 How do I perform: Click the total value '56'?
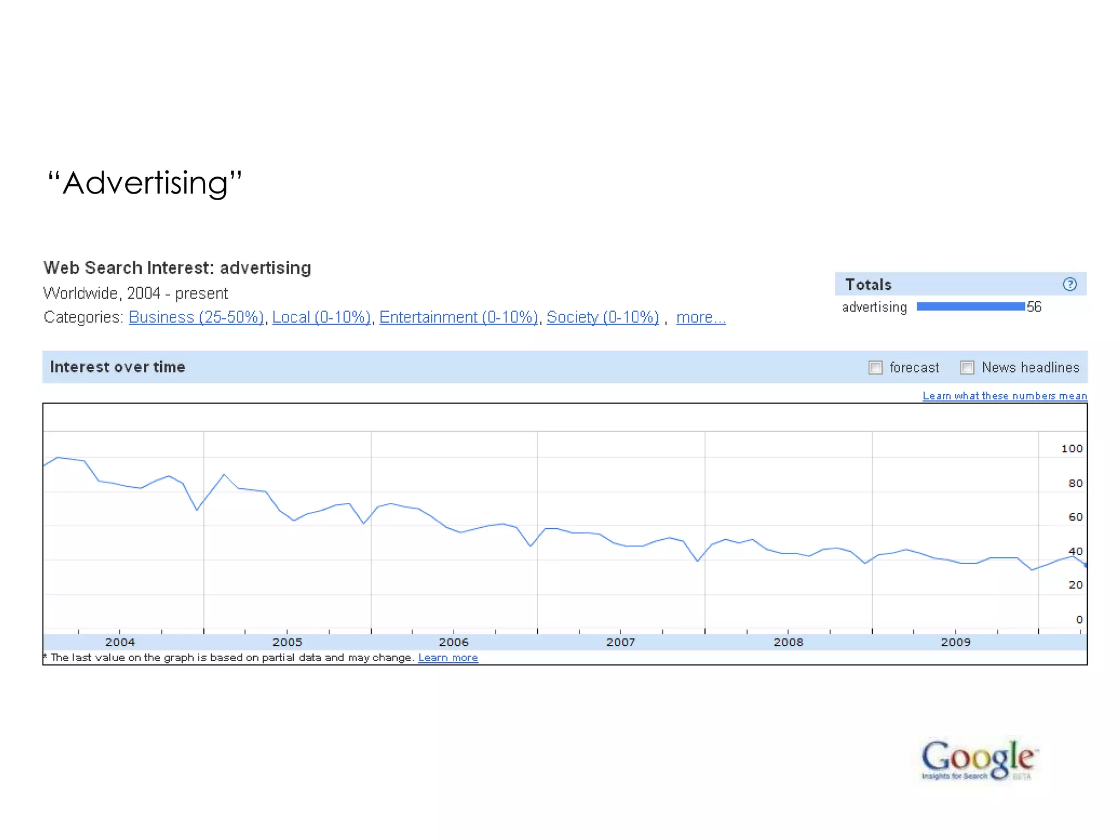pos(1034,307)
